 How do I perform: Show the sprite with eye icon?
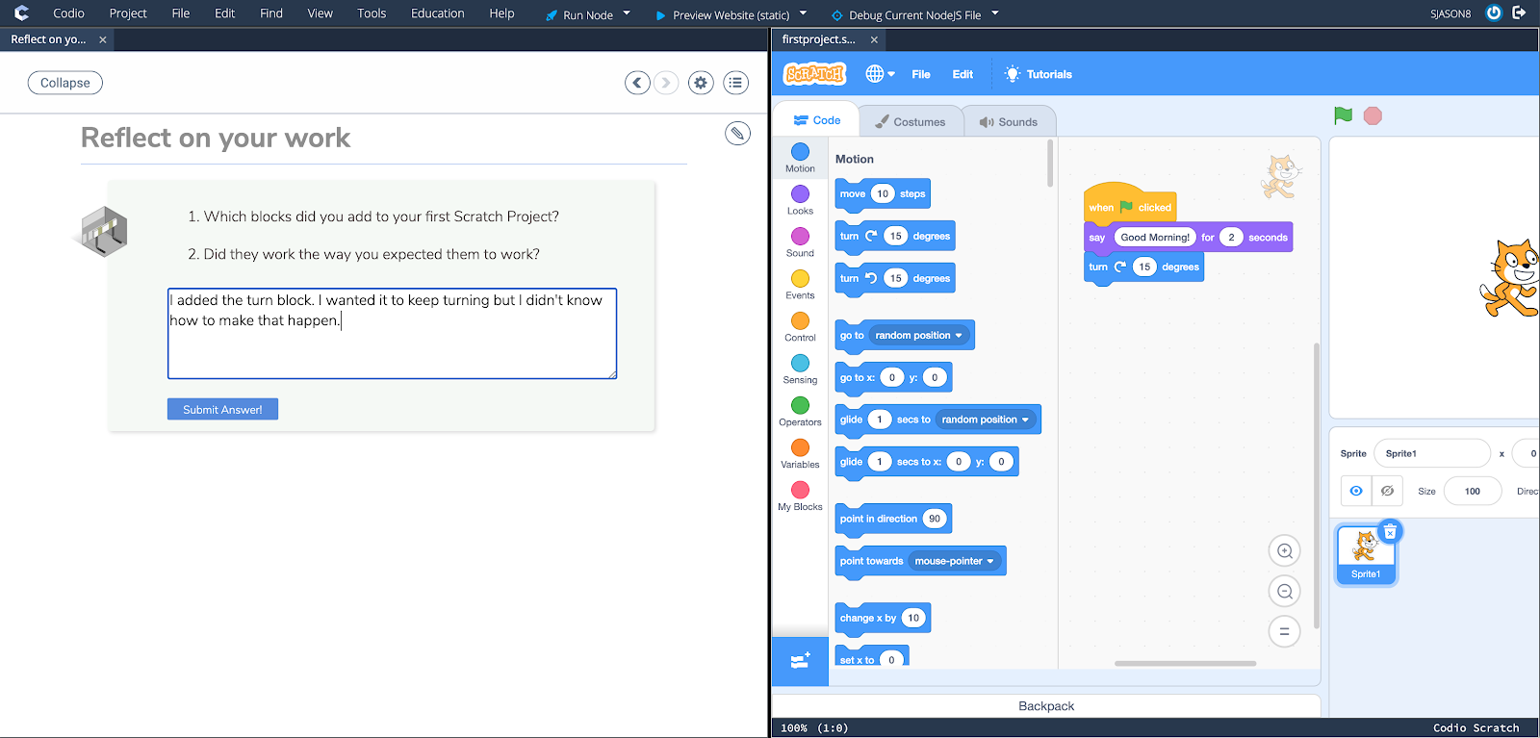coord(1356,491)
